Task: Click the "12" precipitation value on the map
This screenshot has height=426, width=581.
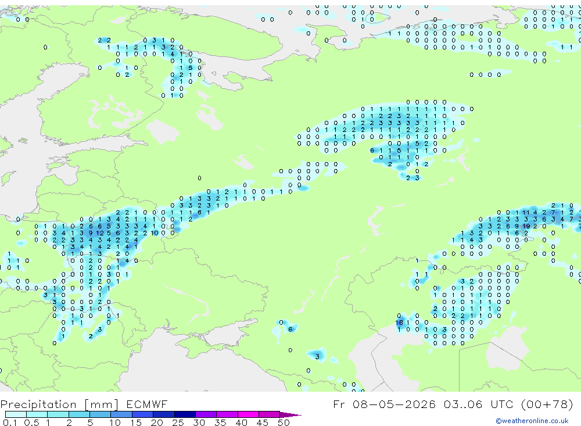Action: (100, 233)
